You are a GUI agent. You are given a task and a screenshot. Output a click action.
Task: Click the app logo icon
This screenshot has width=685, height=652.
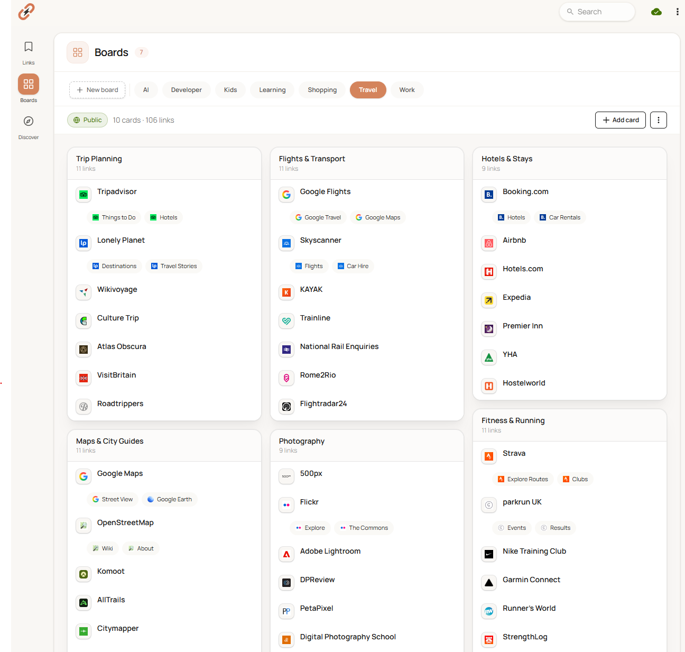click(x=26, y=12)
